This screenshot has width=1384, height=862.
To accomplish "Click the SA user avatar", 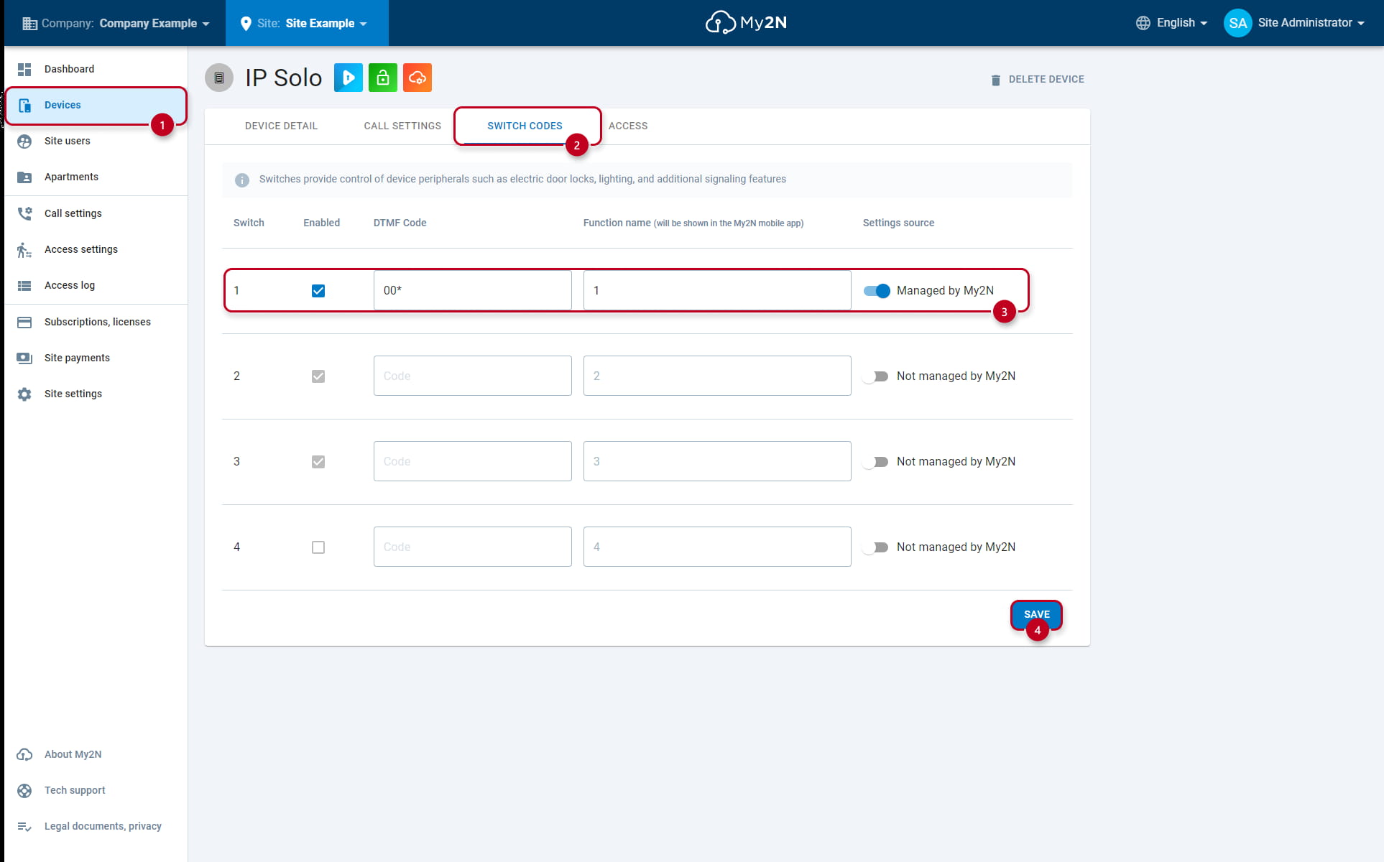I will [x=1237, y=23].
